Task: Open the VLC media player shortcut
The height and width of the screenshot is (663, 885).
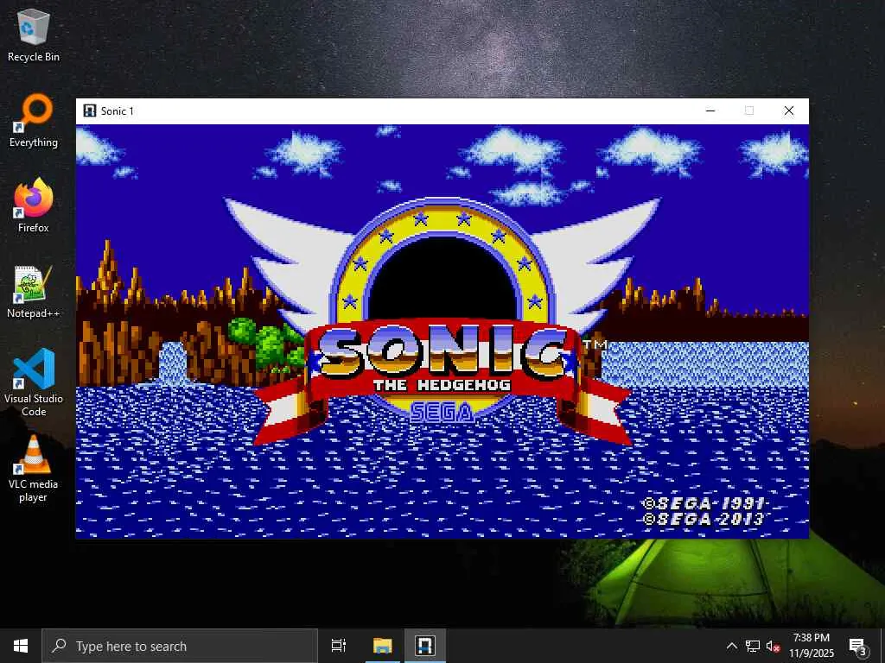Action: point(34,468)
